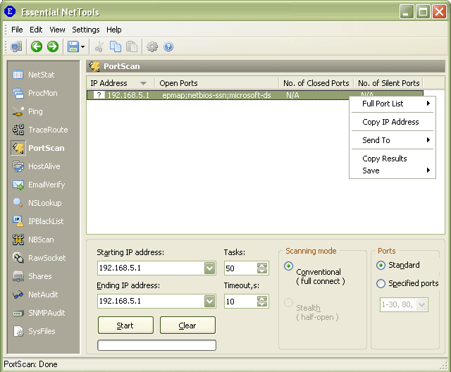Open the NetAudit tool icon
The height and width of the screenshot is (372, 451).
tap(18, 294)
